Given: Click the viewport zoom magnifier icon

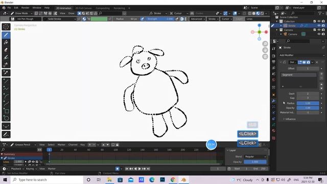Looking at the screenshot, I should coord(265,43).
